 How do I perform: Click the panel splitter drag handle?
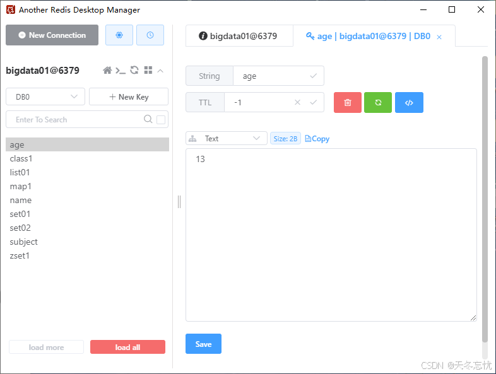coord(179,202)
